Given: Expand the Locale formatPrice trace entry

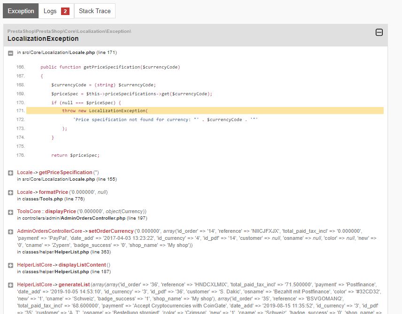Looking at the screenshot, I should [10, 193].
